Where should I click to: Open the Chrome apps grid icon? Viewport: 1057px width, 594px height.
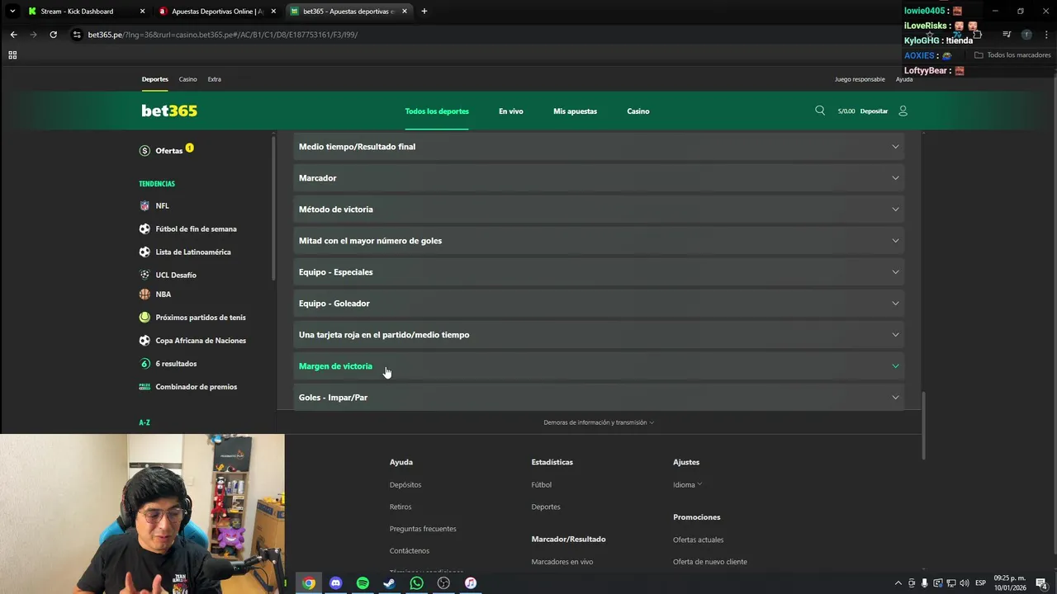[12, 55]
